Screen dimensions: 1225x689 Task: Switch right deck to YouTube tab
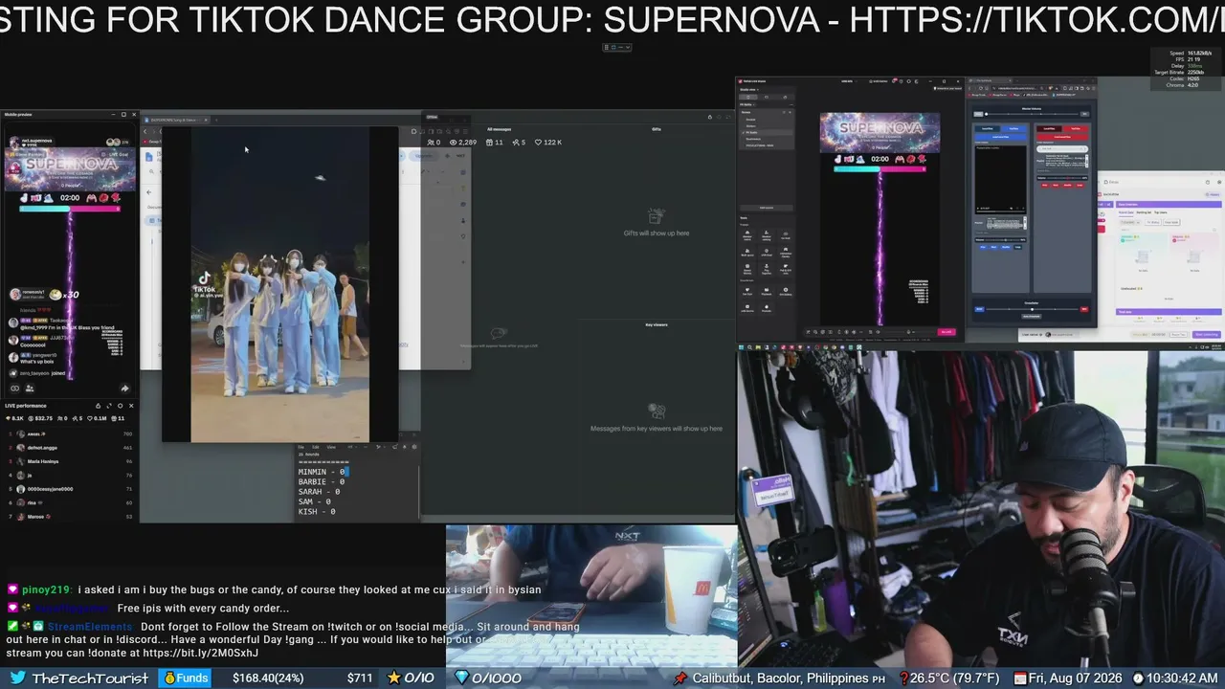(1075, 128)
